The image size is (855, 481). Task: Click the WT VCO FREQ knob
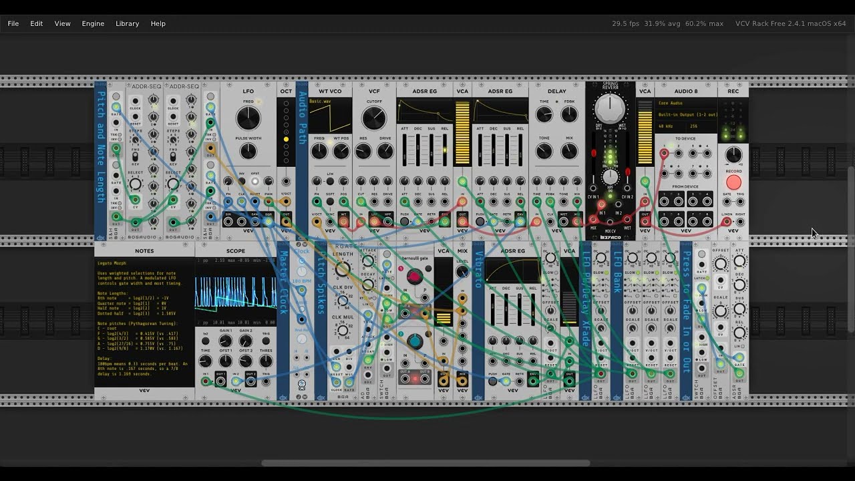pos(319,151)
